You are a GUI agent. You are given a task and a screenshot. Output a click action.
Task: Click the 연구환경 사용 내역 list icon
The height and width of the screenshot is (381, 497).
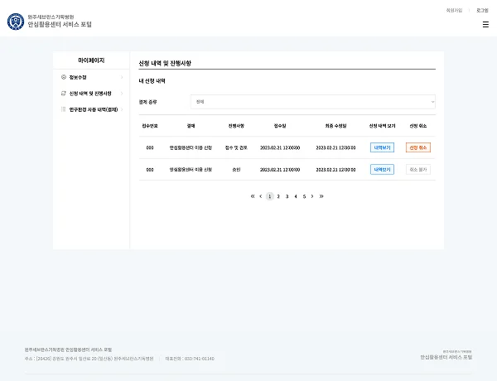[x=64, y=109]
